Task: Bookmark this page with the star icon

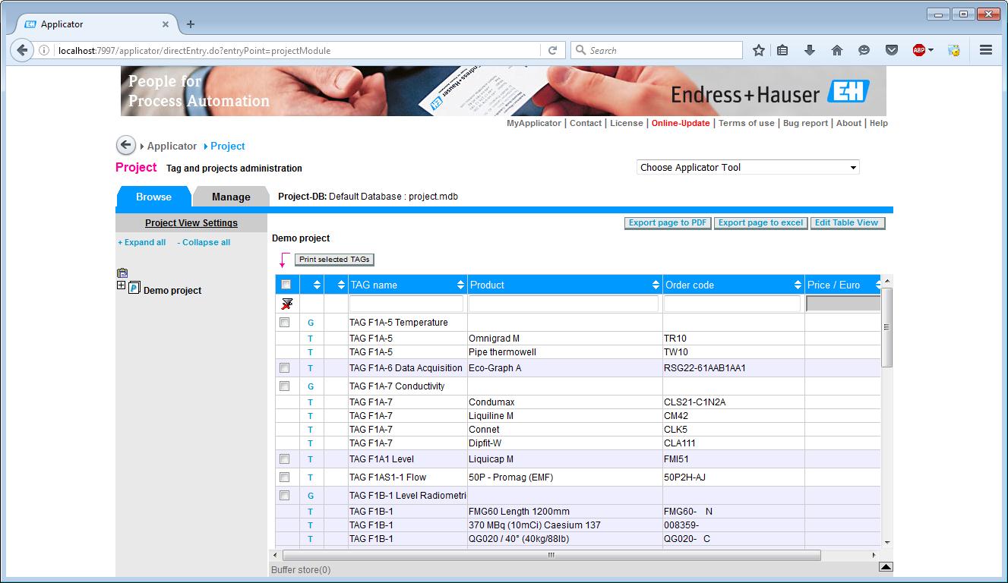Action: (x=758, y=50)
